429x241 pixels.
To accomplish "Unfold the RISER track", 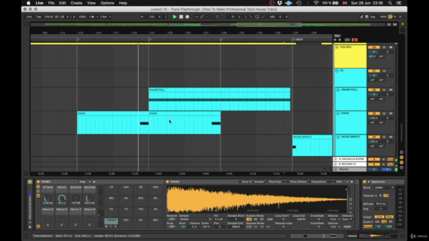I will pyautogui.click(x=338, y=113).
